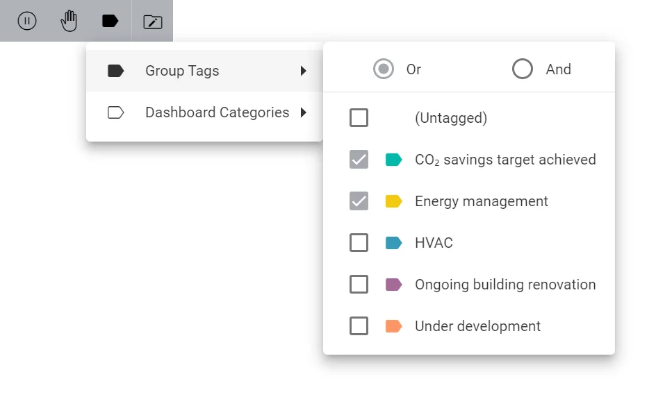Check the Ongoing building renovation checkbox
The height and width of the screenshot is (397, 656).
(x=359, y=285)
